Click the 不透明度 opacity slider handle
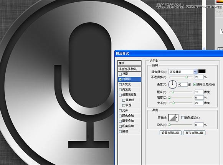Screen dimensions: 223x165 coord(187,77)
